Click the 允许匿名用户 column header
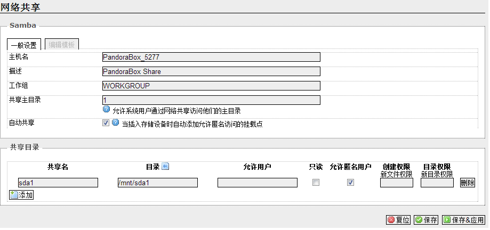490x230 pixels. [351, 167]
